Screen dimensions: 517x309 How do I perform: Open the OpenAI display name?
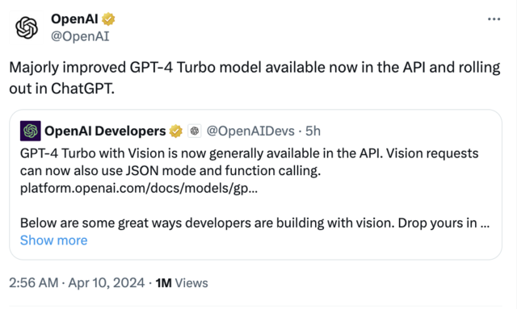[74, 19]
